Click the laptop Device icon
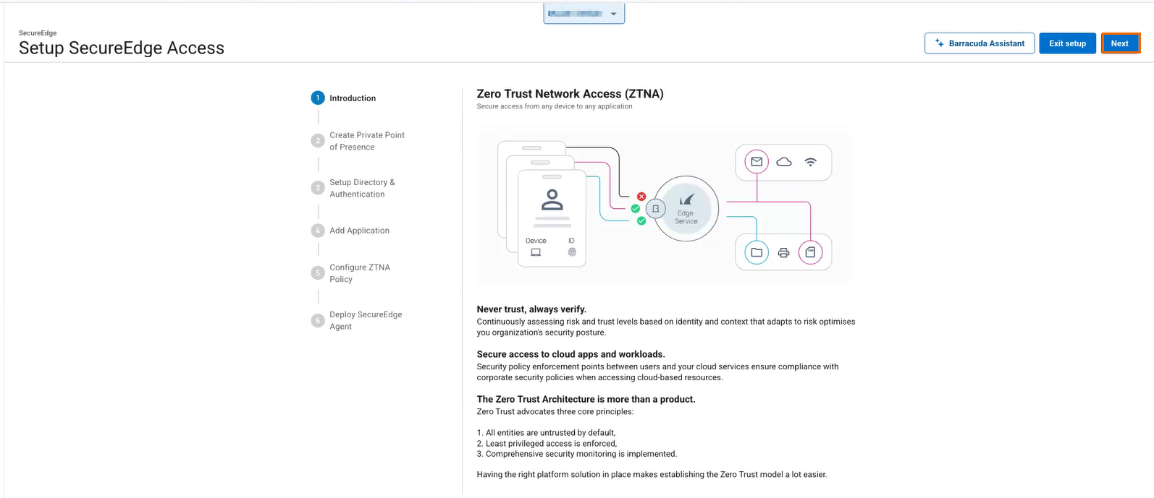This screenshot has width=1154, height=498. click(536, 252)
